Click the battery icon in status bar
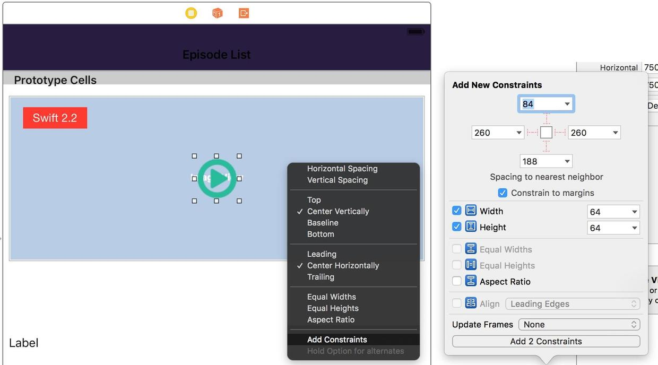Screen dimensions: 658x365 click(x=415, y=32)
